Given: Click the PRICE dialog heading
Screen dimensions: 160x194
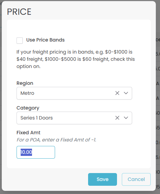Looking at the screenshot, I should click(x=19, y=12).
